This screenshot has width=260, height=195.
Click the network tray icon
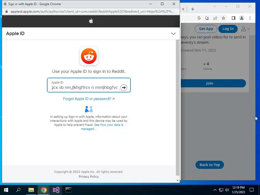pos(221,190)
